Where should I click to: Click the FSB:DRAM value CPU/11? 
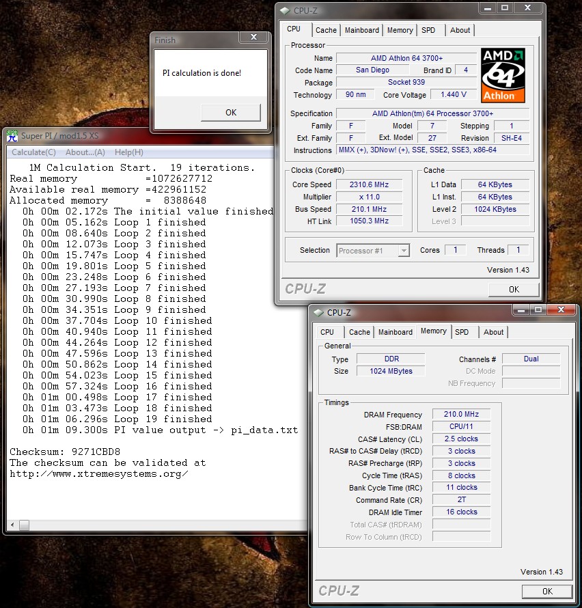[x=461, y=426]
